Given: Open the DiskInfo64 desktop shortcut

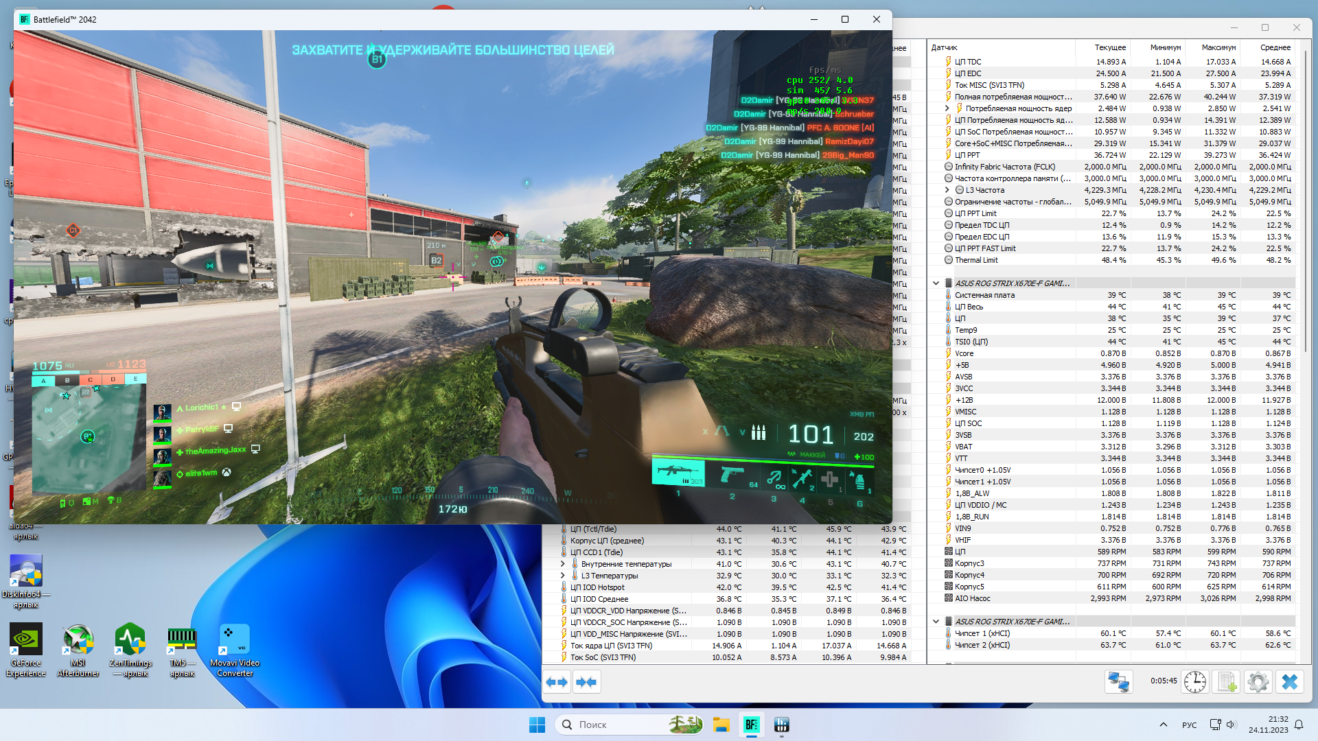Looking at the screenshot, I should point(25,582).
